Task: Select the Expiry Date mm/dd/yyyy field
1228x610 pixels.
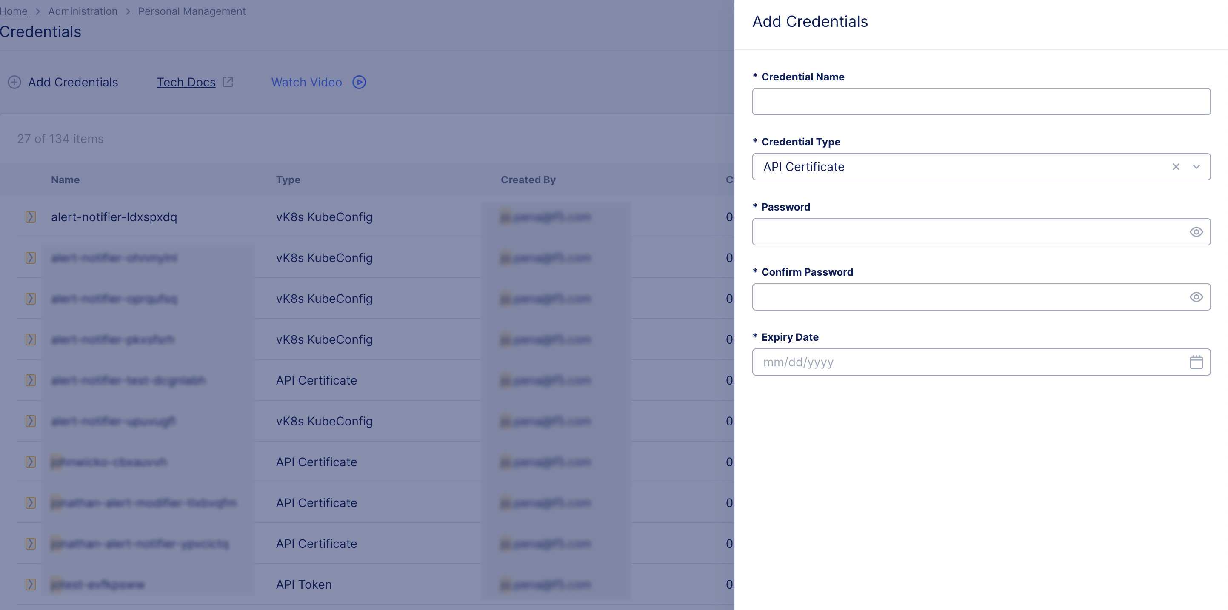Action: click(981, 362)
